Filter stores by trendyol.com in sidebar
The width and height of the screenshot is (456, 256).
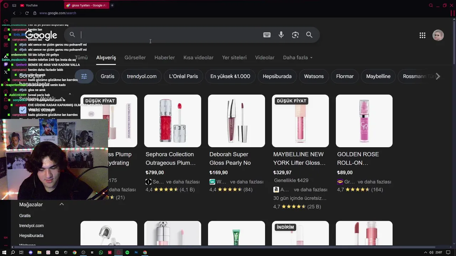tap(31, 226)
